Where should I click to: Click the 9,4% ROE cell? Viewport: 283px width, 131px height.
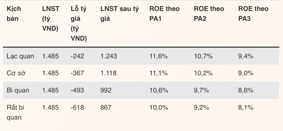[x=246, y=56]
